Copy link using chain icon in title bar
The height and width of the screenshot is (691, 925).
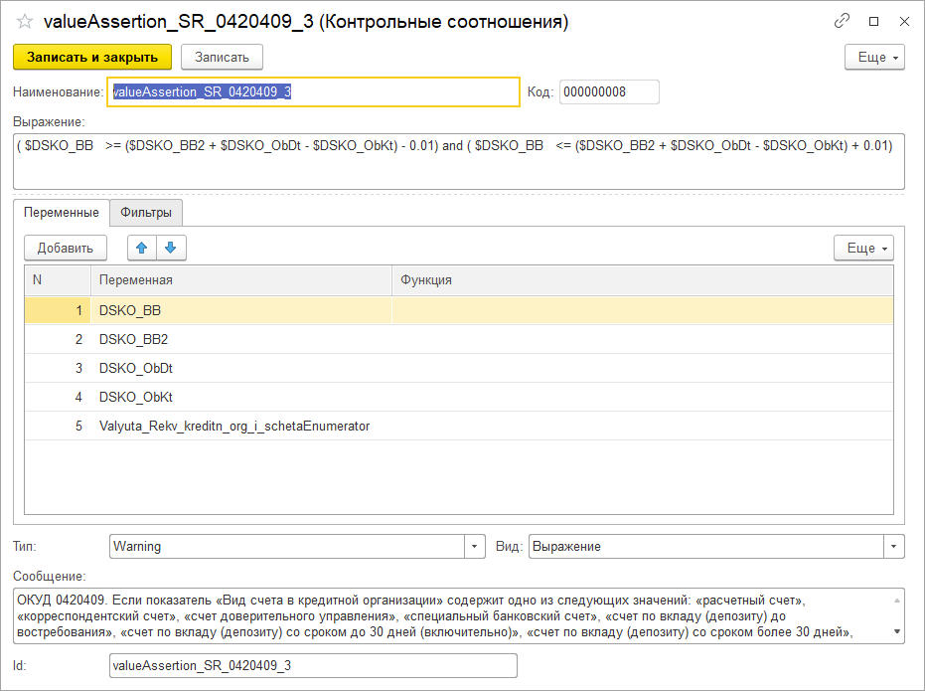pos(843,21)
